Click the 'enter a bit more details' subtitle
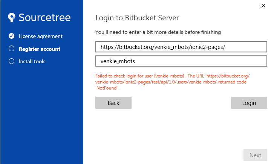 pyautogui.click(x=158, y=32)
